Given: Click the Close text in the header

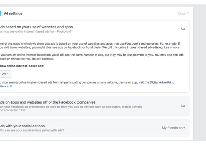Looking at the screenshot, I should click(182, 14).
